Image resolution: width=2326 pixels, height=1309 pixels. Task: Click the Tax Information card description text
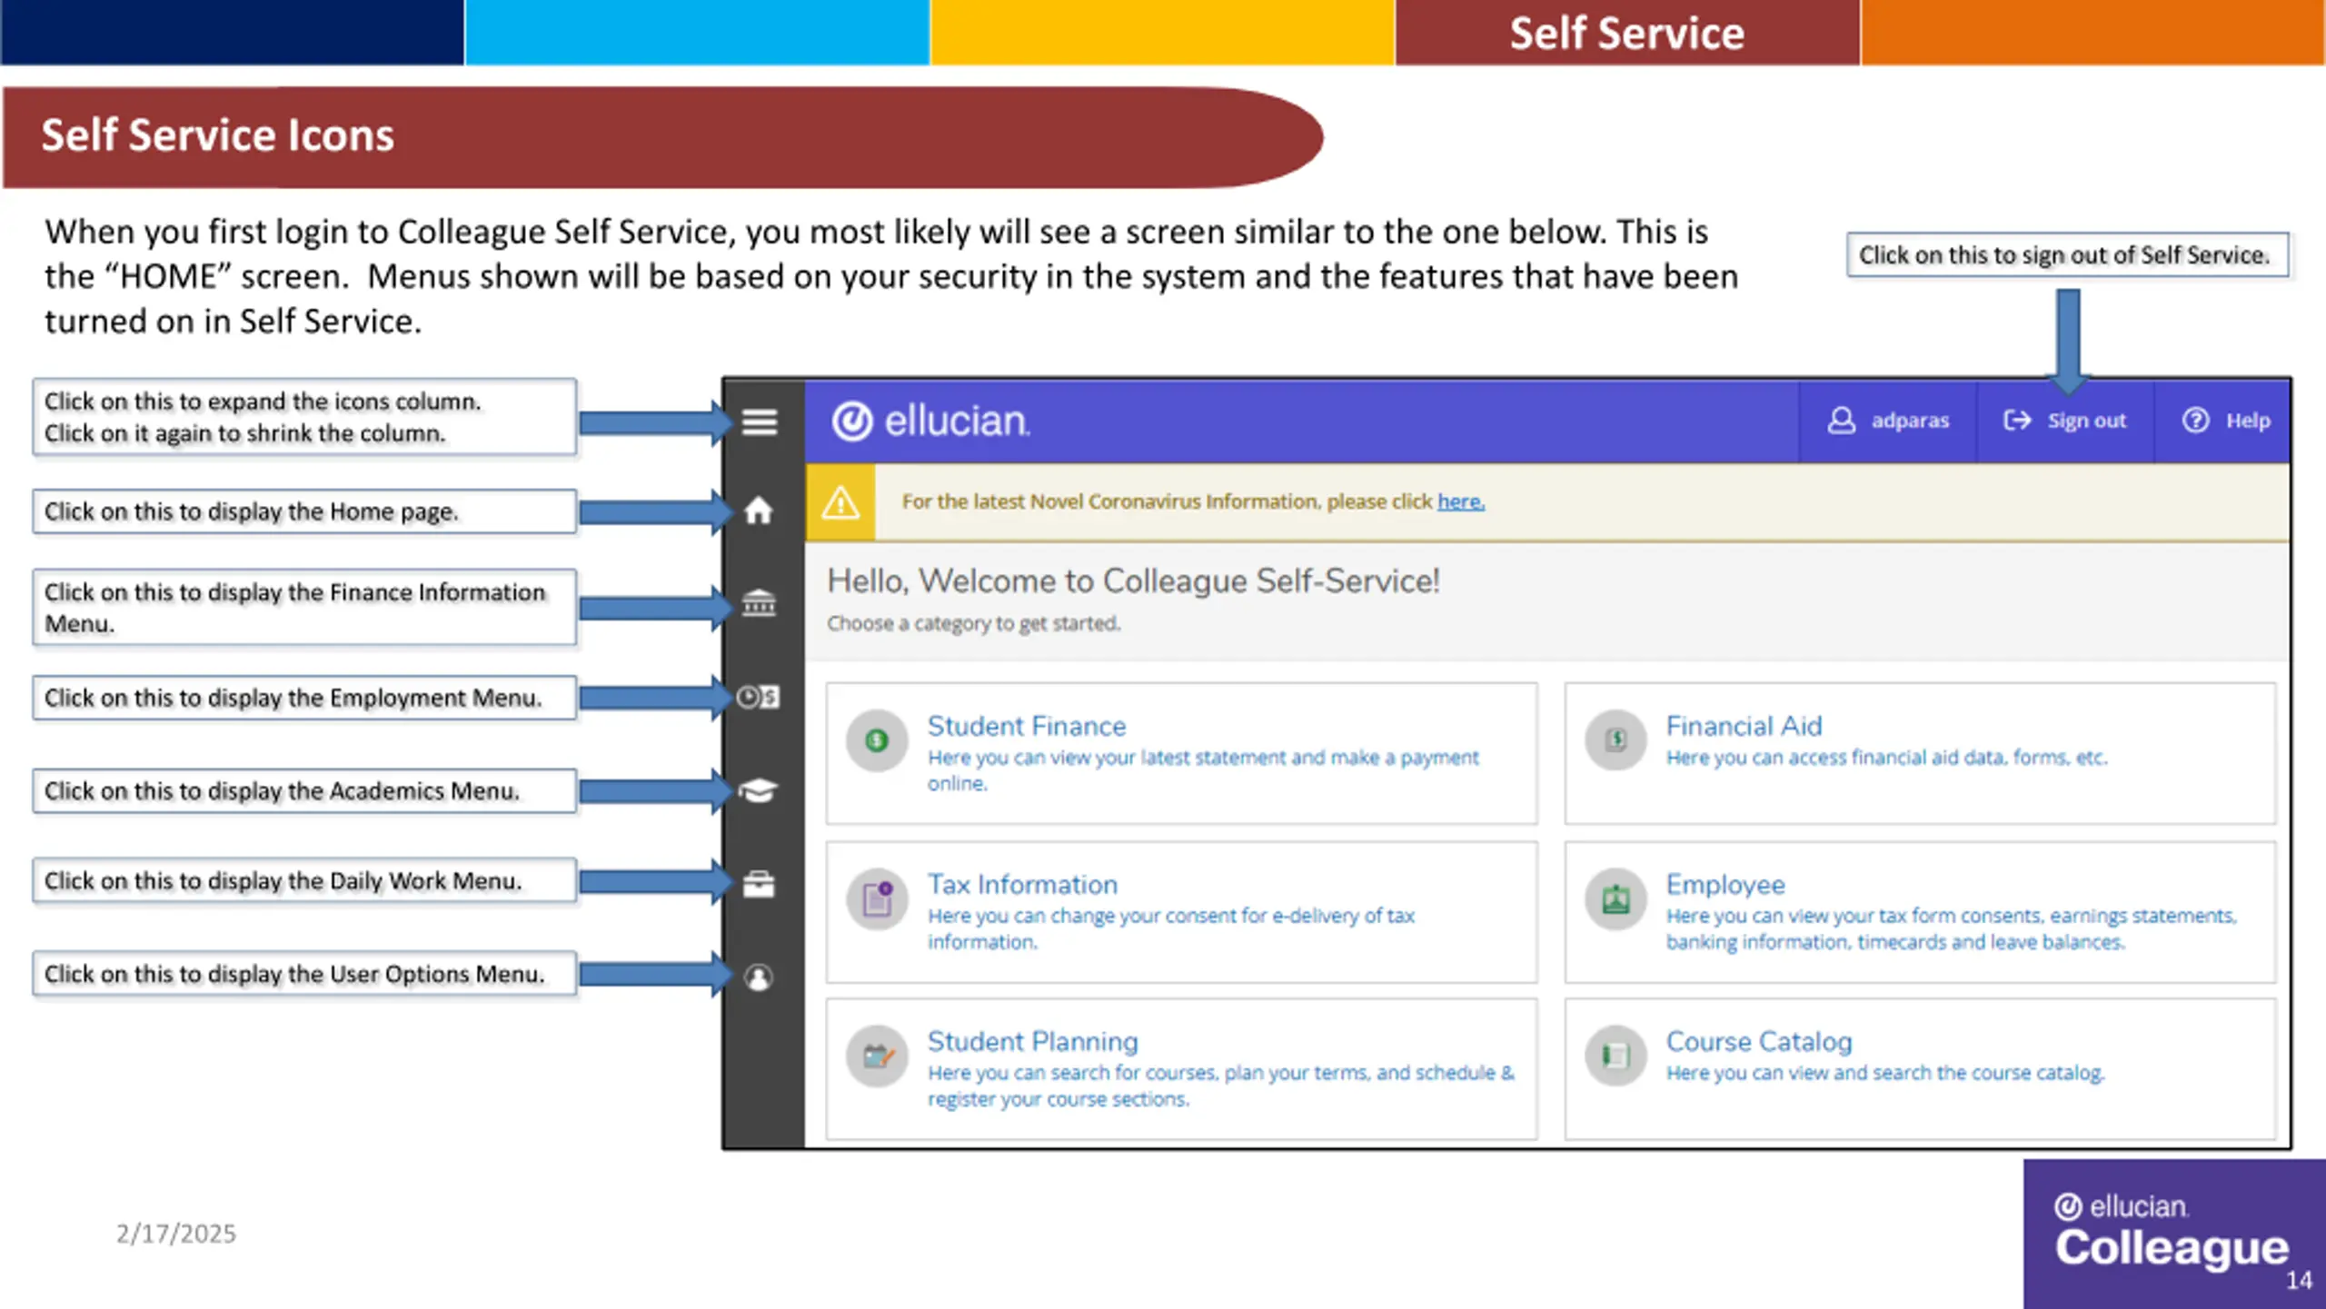pyautogui.click(x=1171, y=928)
